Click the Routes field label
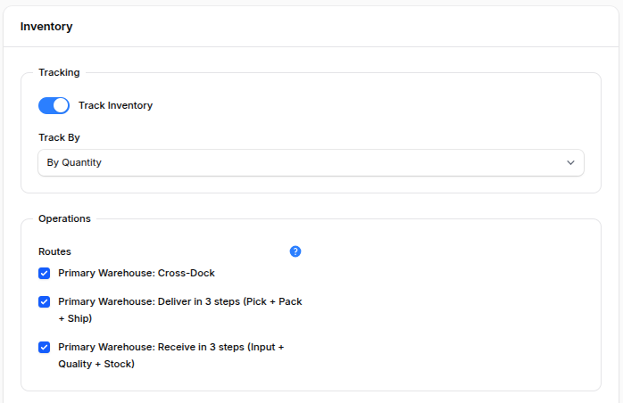Viewport: 623px width, 403px height. [x=54, y=251]
